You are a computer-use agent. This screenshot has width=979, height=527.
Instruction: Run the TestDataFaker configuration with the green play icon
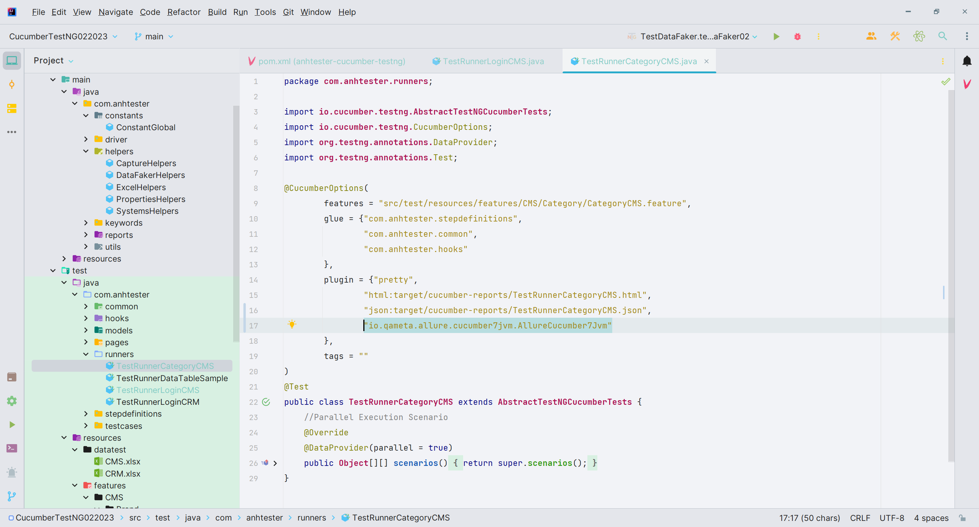tap(776, 37)
